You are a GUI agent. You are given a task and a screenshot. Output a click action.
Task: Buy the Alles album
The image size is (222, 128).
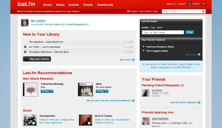coord(100,91)
